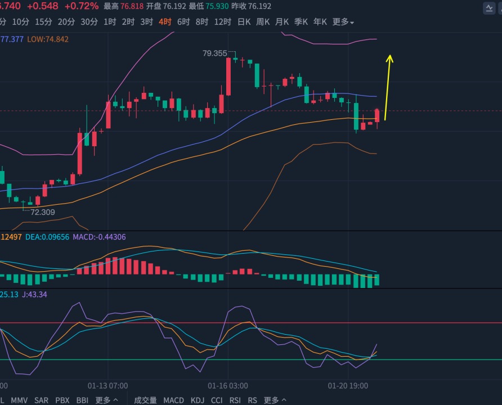The image size is (502, 405).
Task: Expand 更多 next to BBI
Action: [x=106, y=400]
